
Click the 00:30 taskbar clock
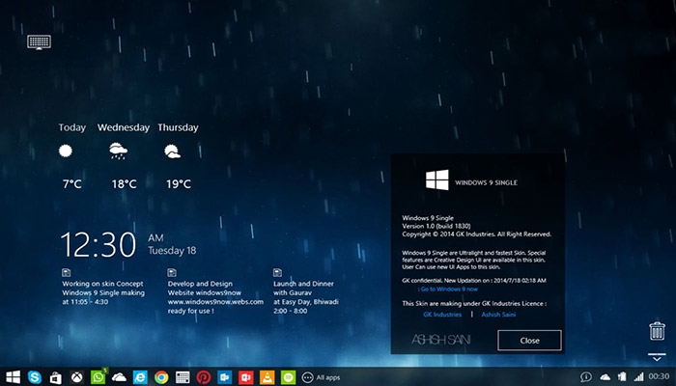(660, 377)
